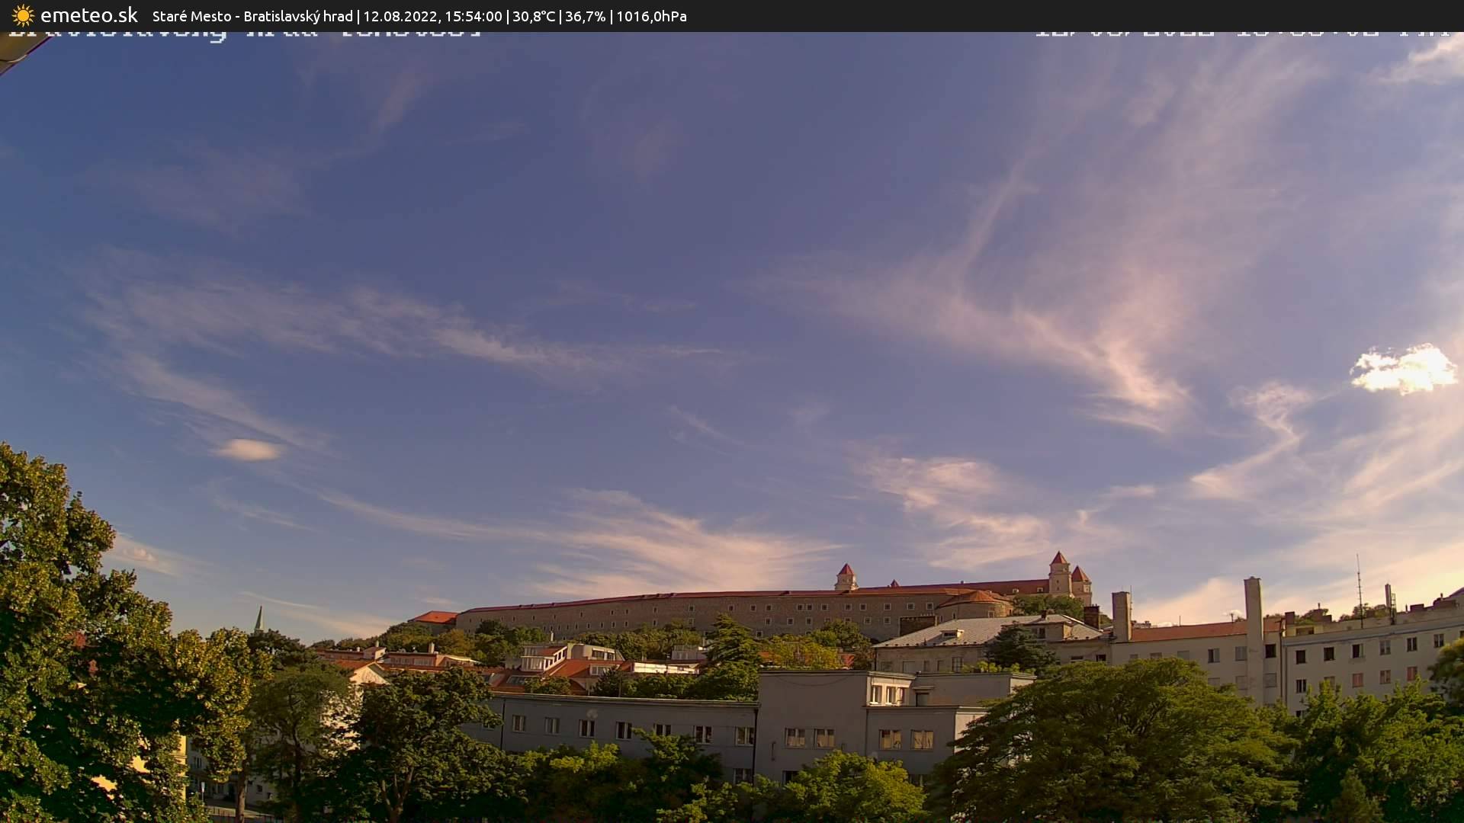
Task: Click the temperature reading 30,8°C
Action: click(x=536, y=15)
